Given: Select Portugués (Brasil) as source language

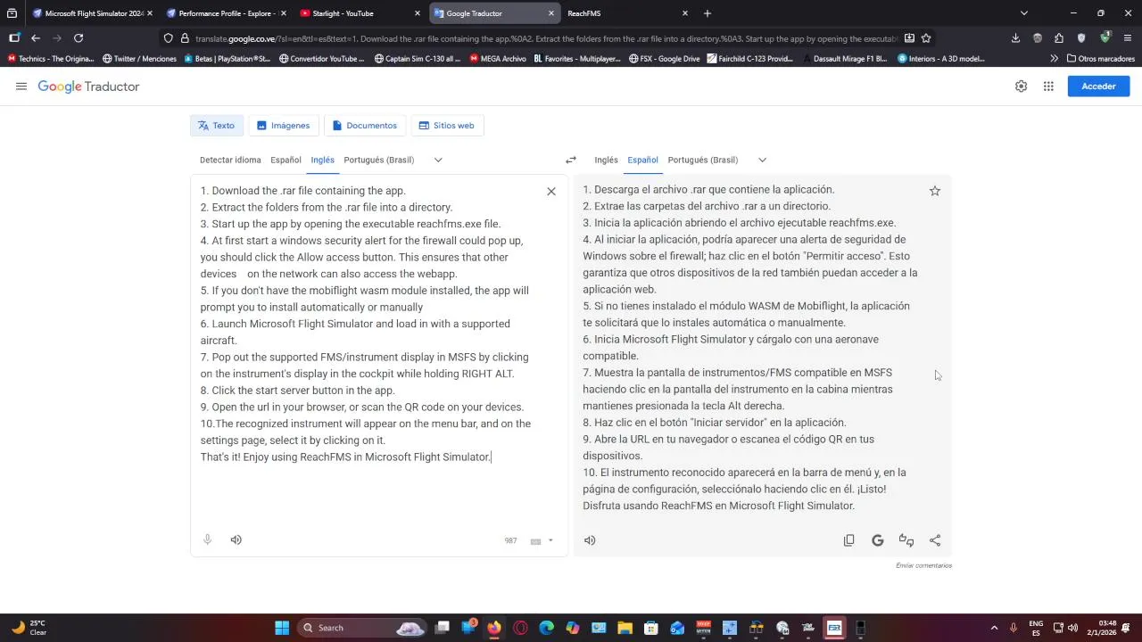Looking at the screenshot, I should click(x=378, y=160).
